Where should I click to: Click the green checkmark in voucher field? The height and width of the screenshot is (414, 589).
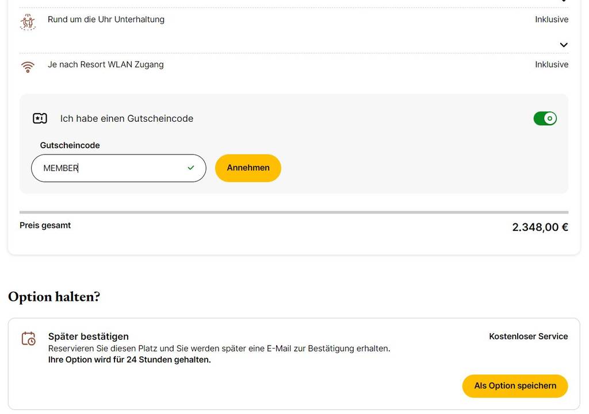pos(191,168)
